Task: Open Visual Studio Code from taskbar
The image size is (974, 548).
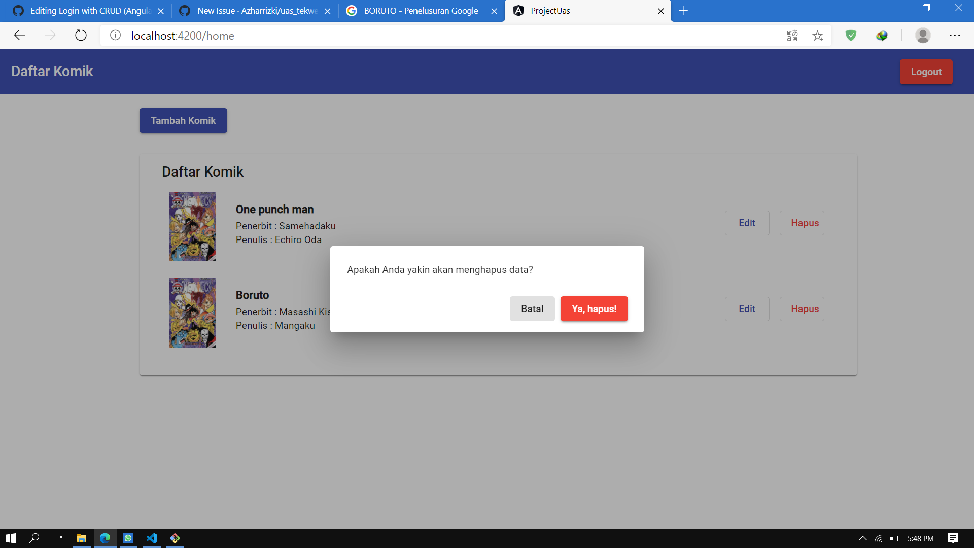Action: [152, 538]
